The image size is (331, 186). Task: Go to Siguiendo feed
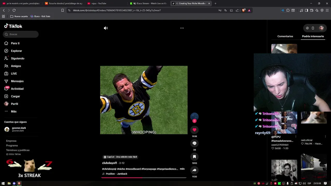coord(17,58)
